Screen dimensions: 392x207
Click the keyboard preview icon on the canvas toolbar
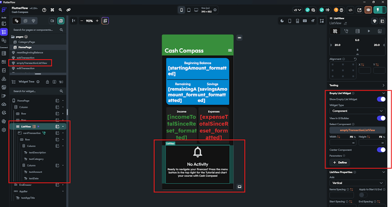305,21
